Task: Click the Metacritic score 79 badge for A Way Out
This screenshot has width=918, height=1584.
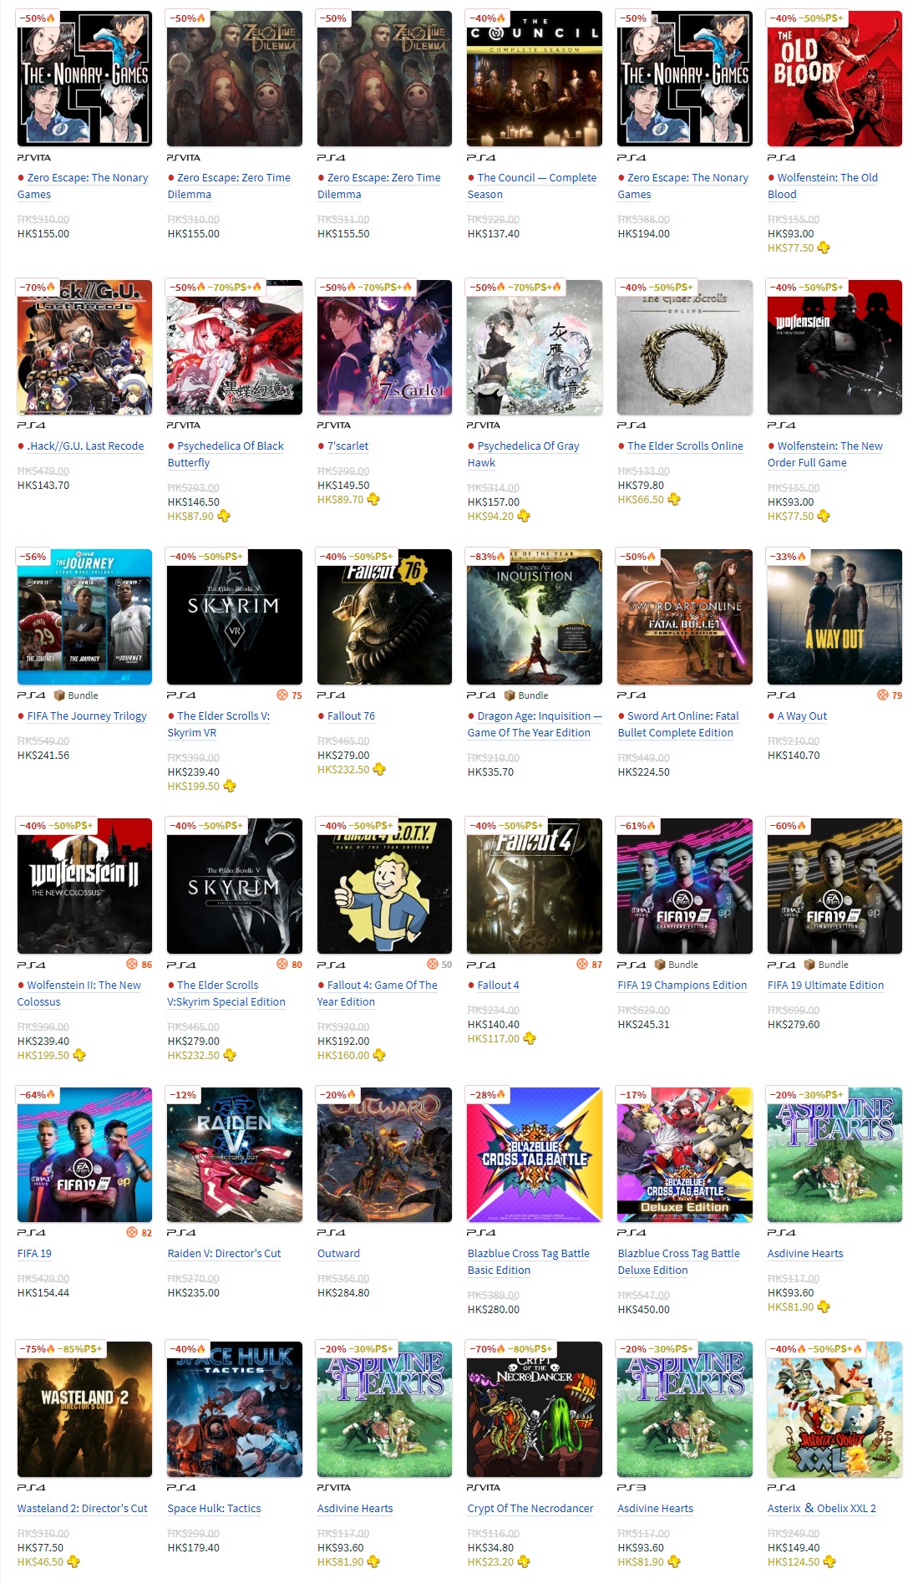Action: (890, 695)
